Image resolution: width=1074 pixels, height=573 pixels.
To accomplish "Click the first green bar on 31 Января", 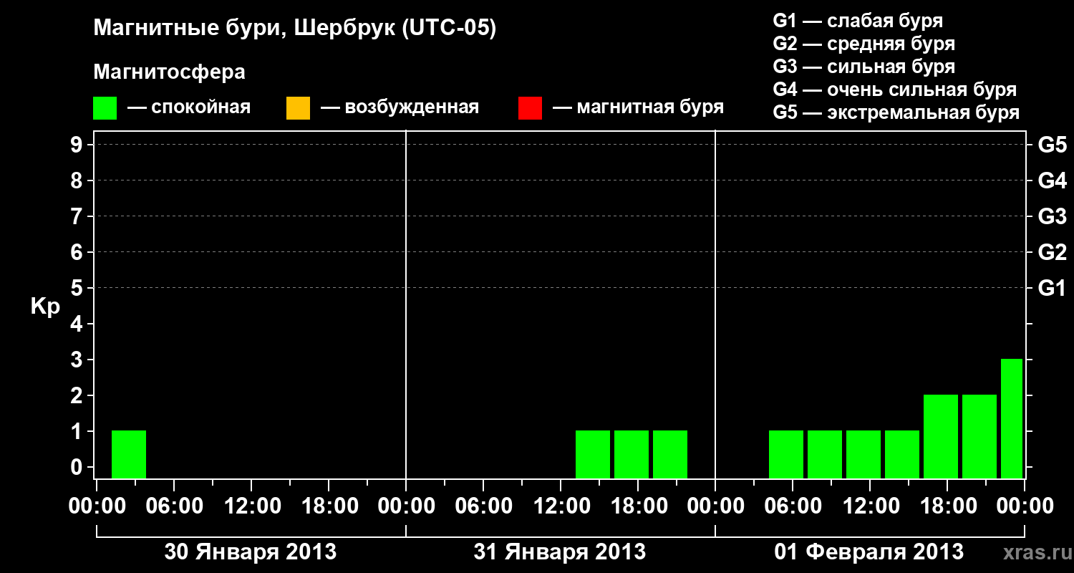I will [593, 454].
